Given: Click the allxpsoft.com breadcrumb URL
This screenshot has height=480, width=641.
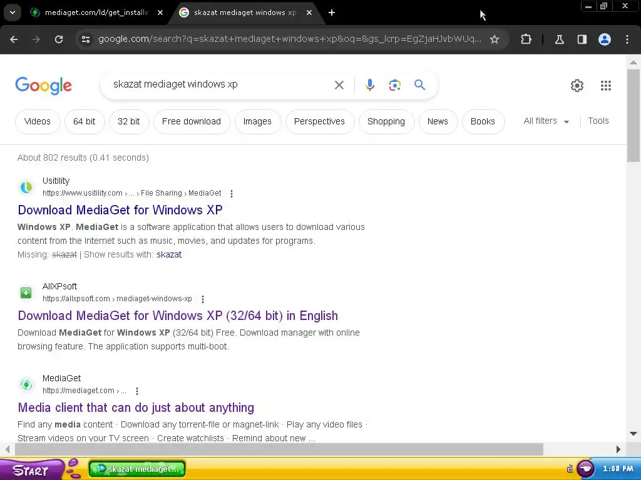Looking at the screenshot, I should click(117, 299).
